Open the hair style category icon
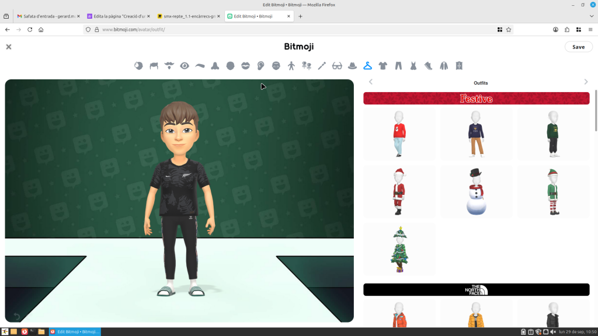Viewport: 598px width, 336px height. [154, 66]
